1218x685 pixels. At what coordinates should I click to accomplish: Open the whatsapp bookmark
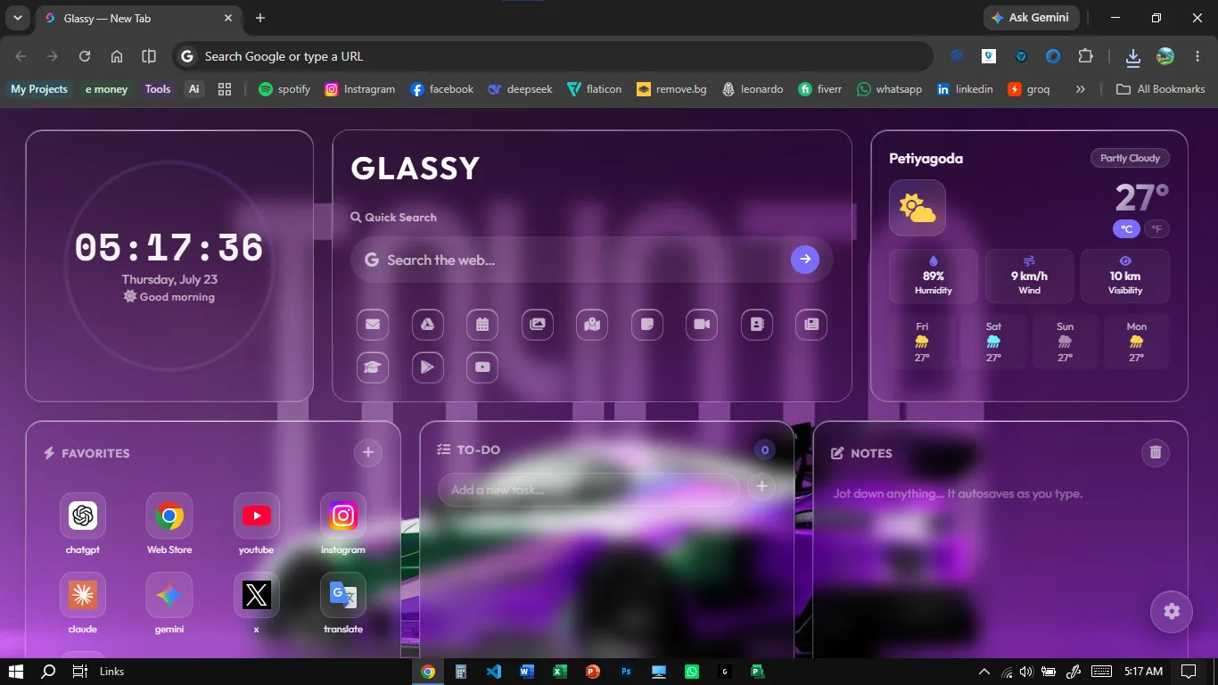tap(889, 89)
